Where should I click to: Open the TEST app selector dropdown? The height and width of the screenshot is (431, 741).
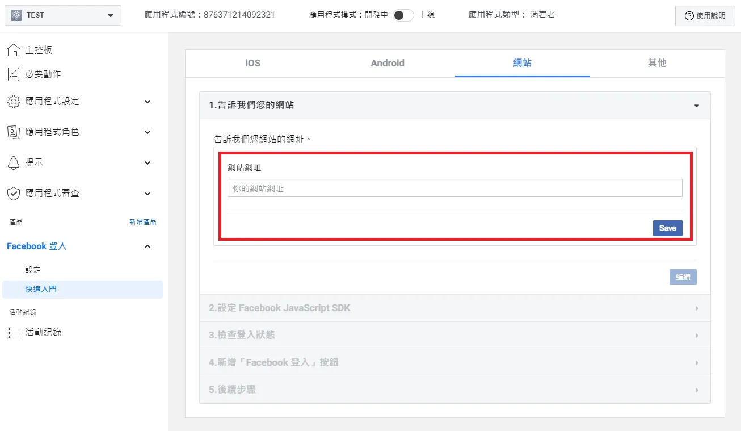[x=62, y=15]
